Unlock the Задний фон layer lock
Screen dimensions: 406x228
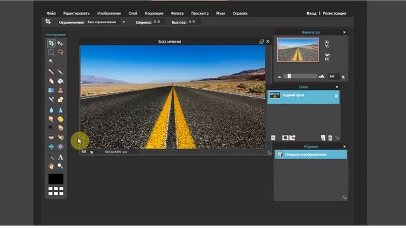coord(336,96)
